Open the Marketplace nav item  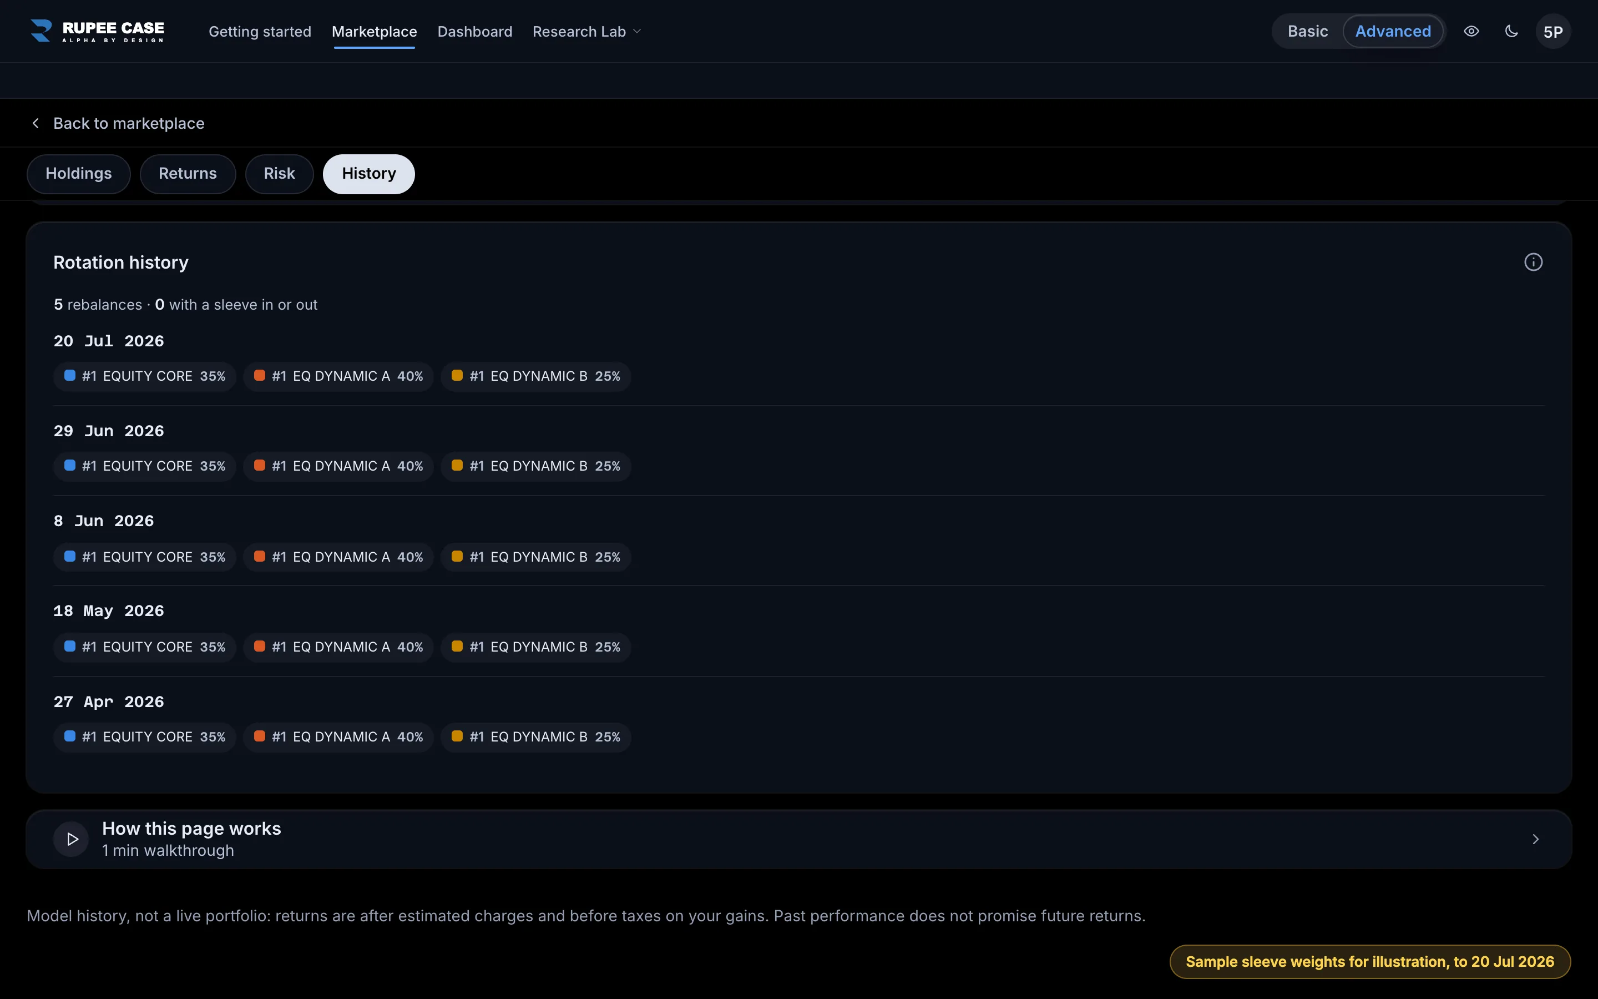[x=375, y=32]
